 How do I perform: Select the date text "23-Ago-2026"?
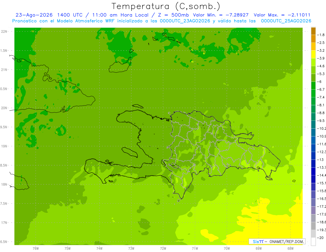(x=33, y=15)
